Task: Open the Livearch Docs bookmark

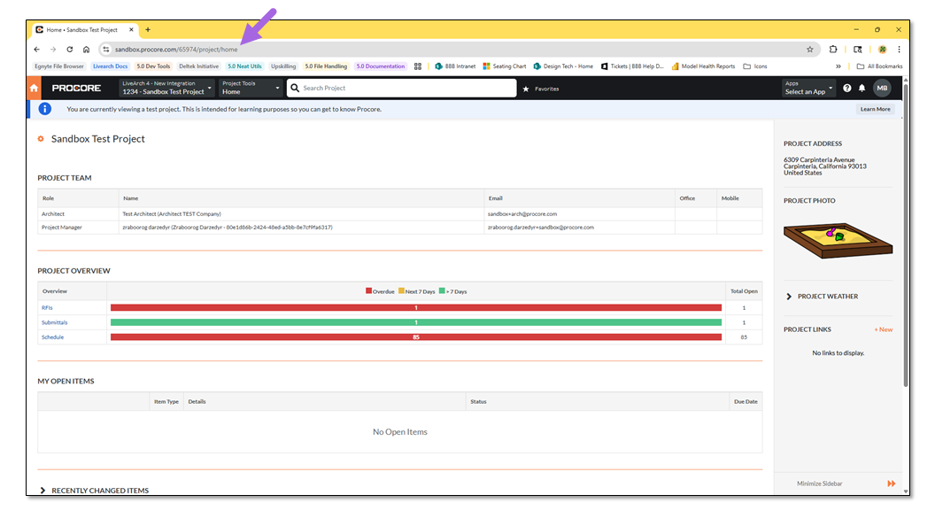Action: [111, 66]
